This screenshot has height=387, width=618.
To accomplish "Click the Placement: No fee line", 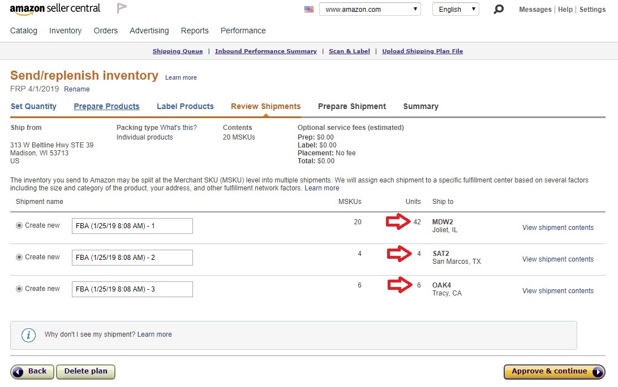I will click(327, 153).
